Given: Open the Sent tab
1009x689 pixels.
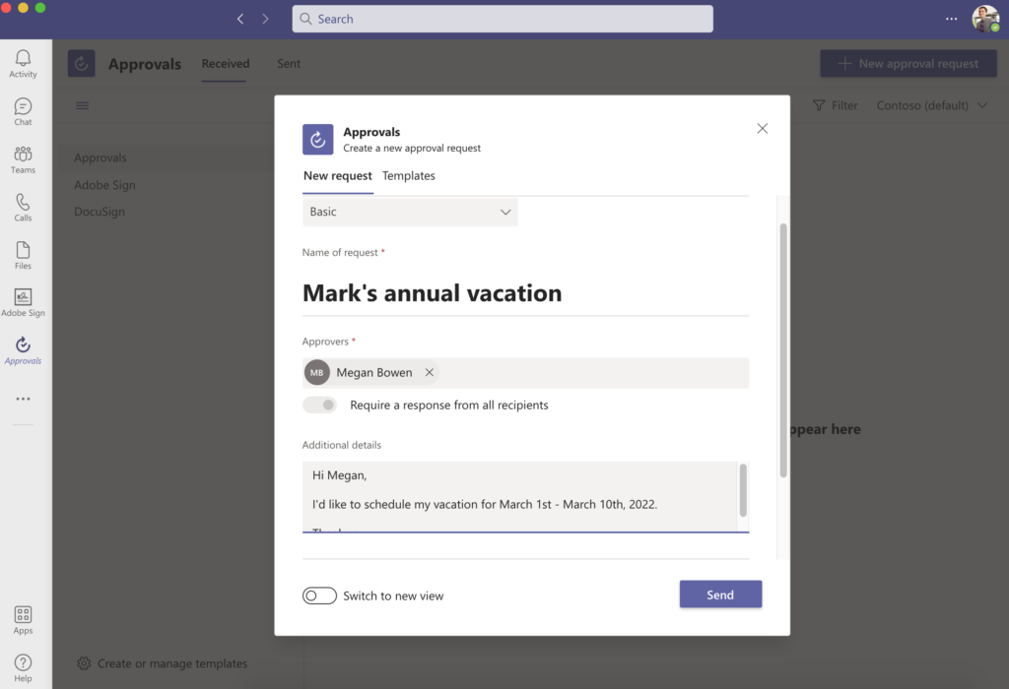Looking at the screenshot, I should pos(289,64).
